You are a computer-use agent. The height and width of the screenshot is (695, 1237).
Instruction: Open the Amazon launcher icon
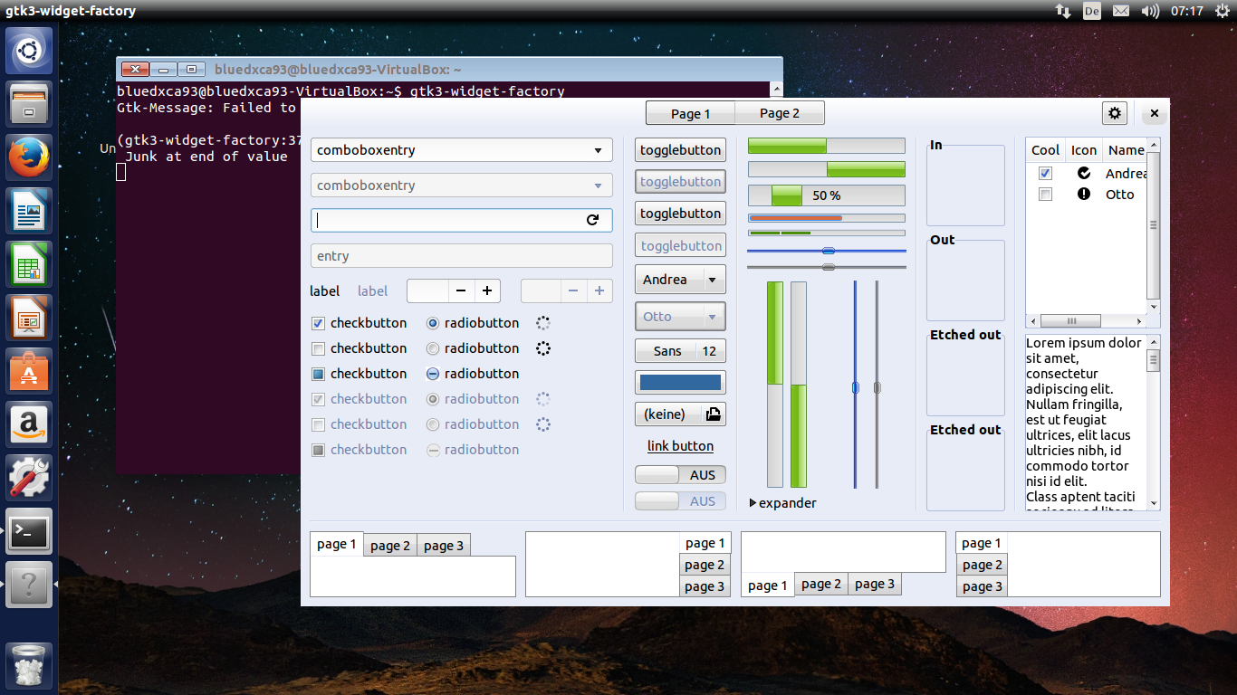(29, 424)
